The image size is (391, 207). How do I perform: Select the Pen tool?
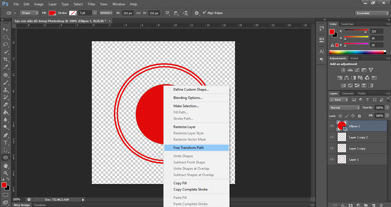tap(5, 135)
